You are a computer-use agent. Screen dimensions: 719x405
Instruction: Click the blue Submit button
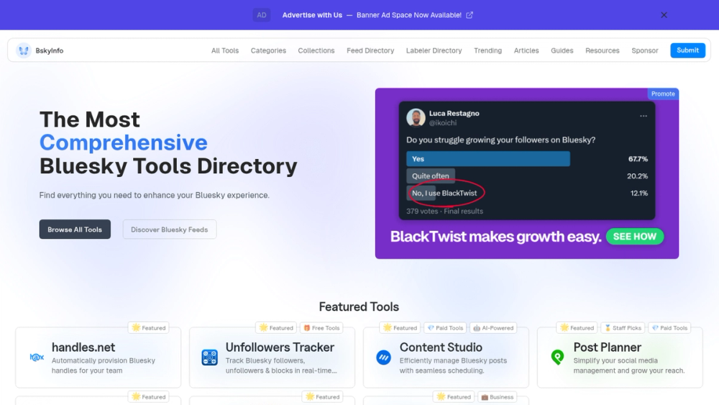point(687,50)
